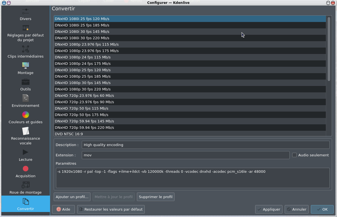This screenshot has width=337, height=217.
Task: Select DNxHD 1080p 24 fps 175 Mb/s
Action: click(x=190, y=63)
